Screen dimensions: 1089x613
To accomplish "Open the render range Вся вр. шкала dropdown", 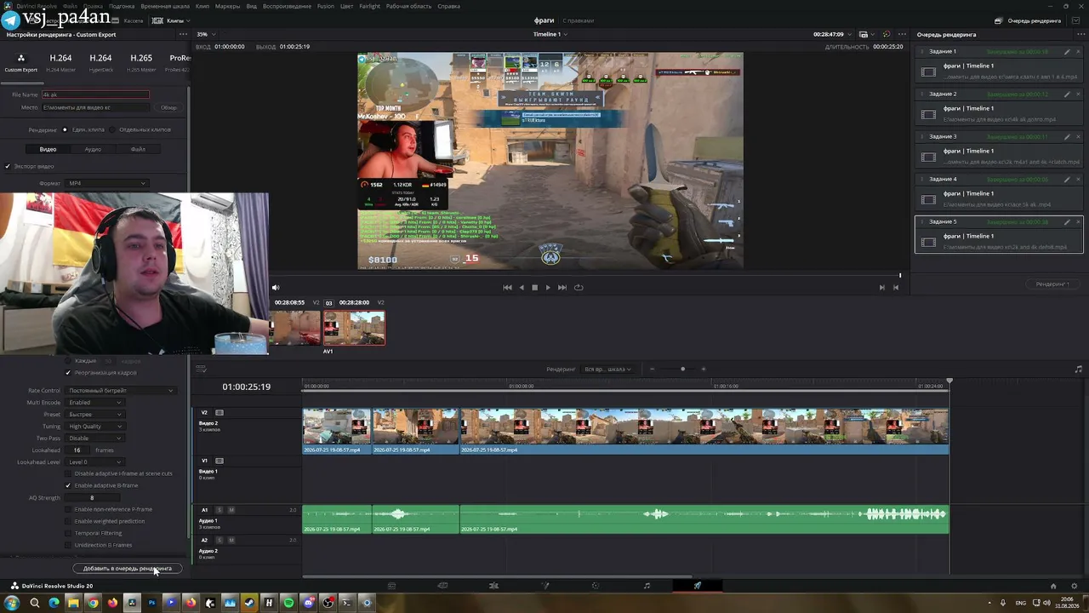I will click(x=607, y=370).
